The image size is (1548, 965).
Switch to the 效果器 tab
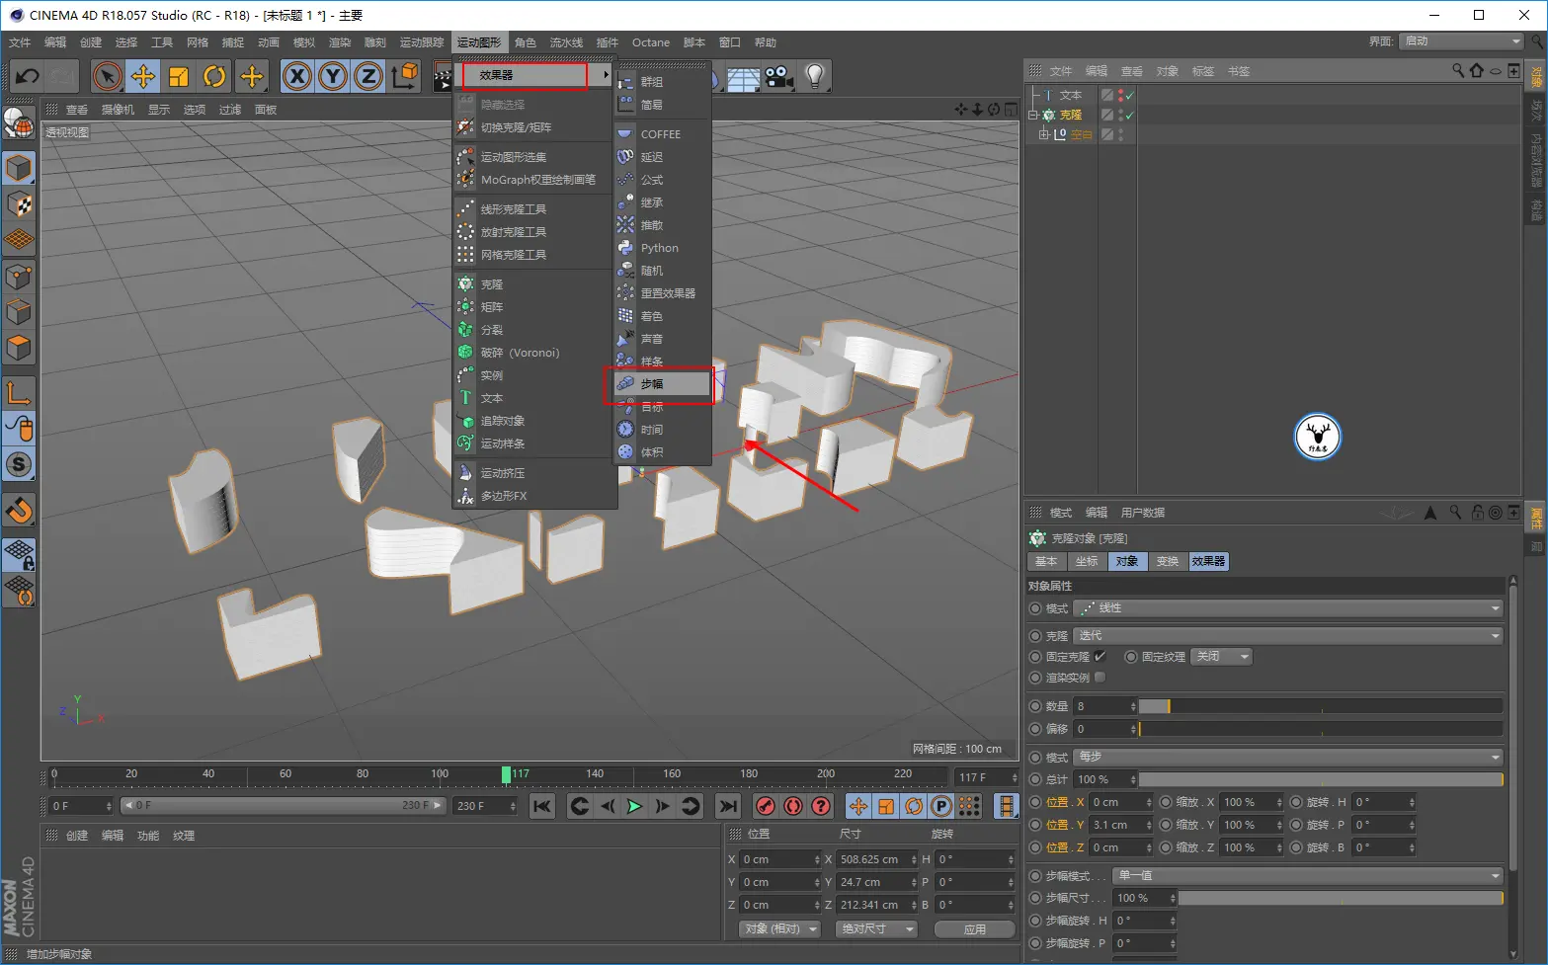(1208, 561)
